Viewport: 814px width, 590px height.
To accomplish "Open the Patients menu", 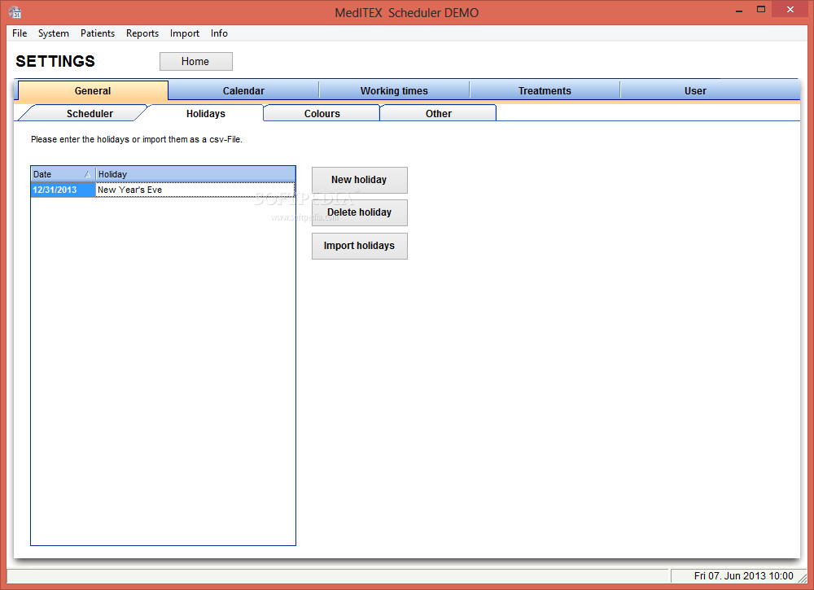I will pos(98,33).
